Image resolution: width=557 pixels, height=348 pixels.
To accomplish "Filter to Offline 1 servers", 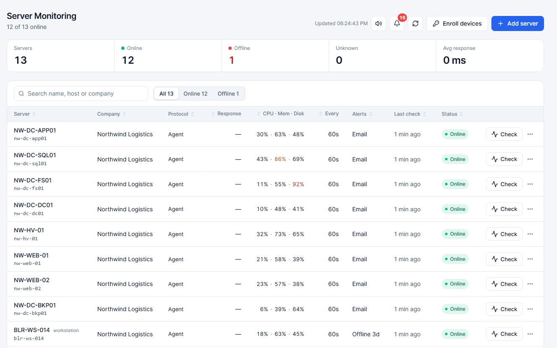I will click(228, 93).
